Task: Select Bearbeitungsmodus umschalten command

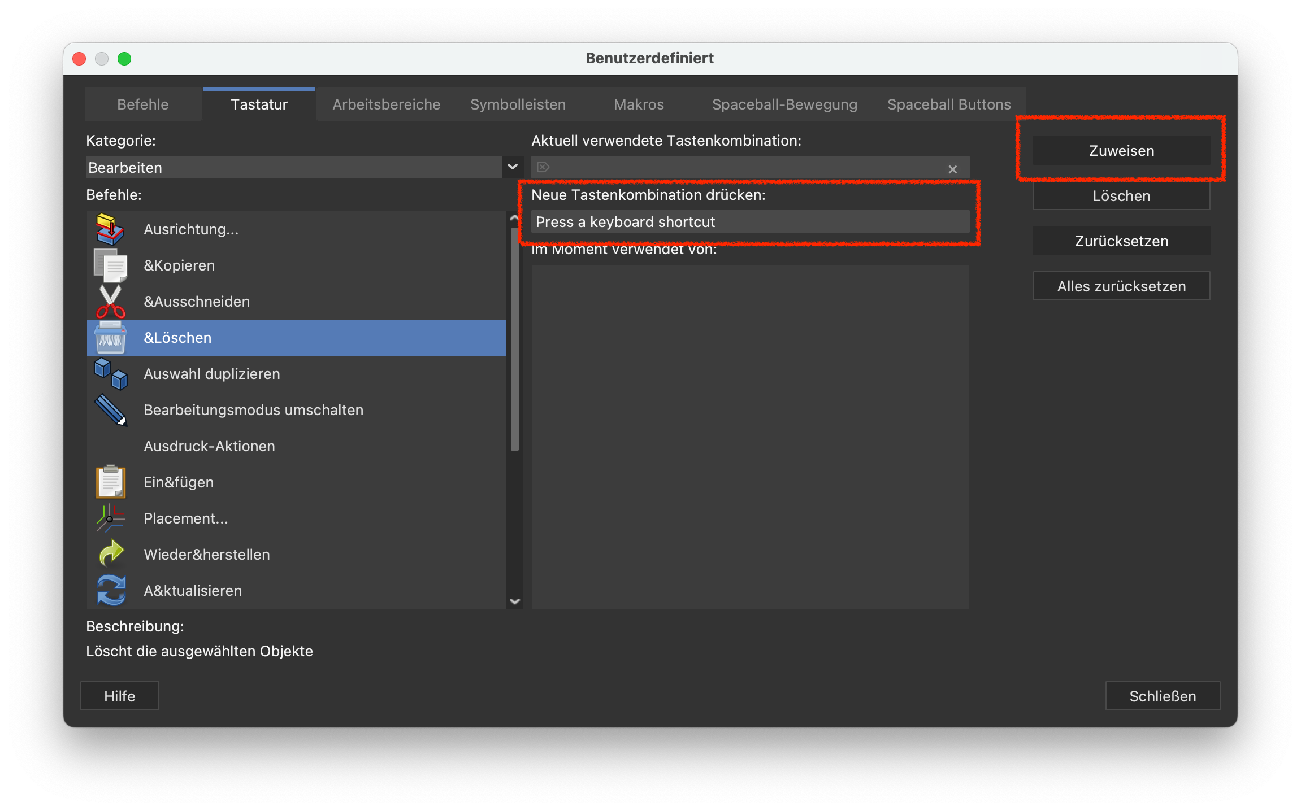Action: point(297,410)
